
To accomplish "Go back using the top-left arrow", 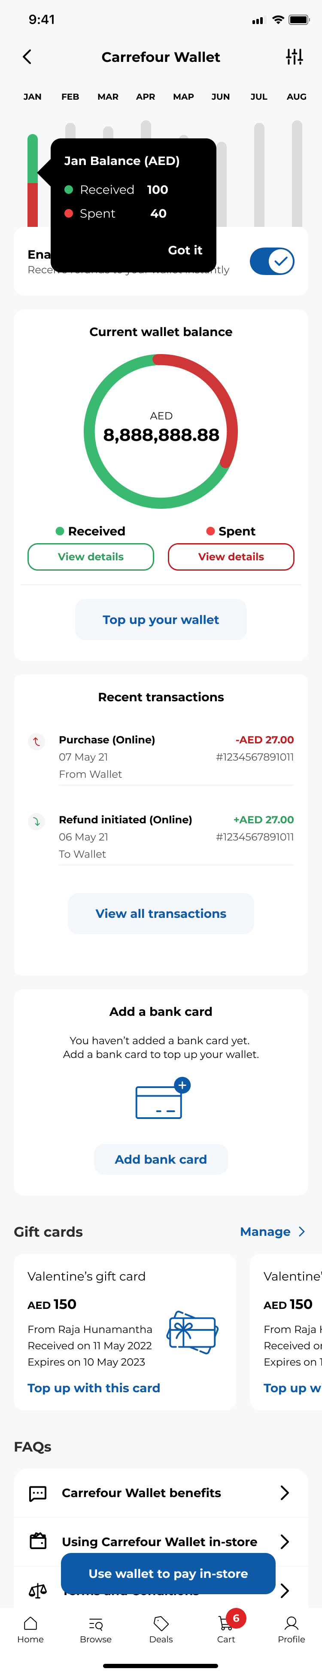I will click(27, 57).
